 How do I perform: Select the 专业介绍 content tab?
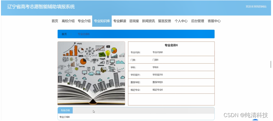click(65, 110)
